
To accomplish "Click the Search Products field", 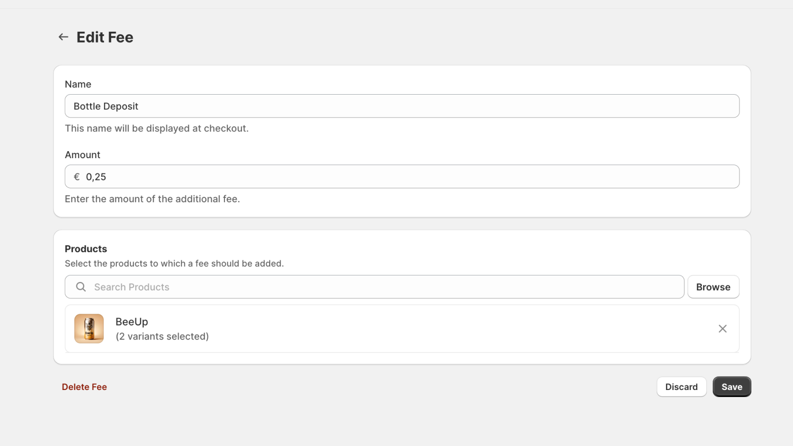I will [x=297, y=286].
